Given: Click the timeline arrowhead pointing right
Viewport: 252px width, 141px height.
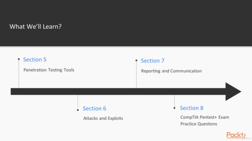Looking at the screenshot, I should 233,92.
